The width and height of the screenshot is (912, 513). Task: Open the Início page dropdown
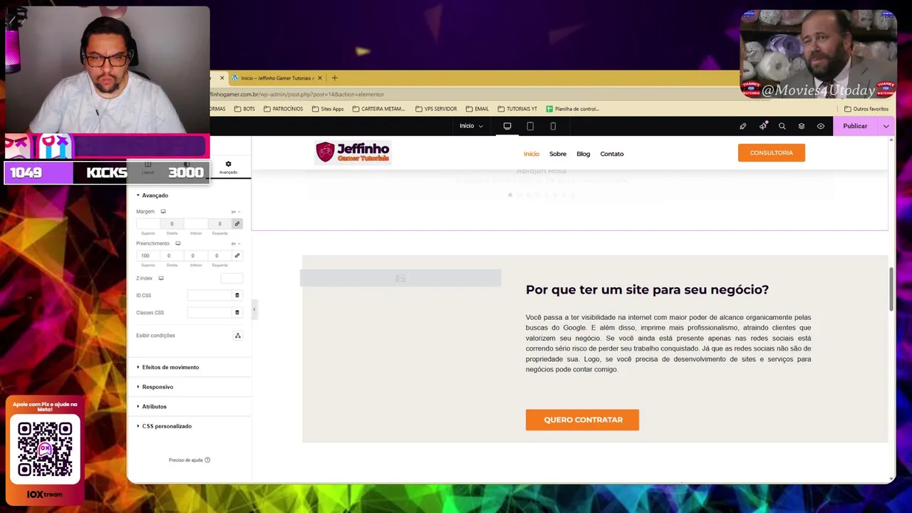pos(471,126)
